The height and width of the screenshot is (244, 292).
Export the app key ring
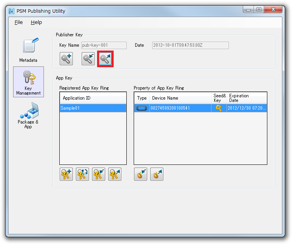click(115, 175)
